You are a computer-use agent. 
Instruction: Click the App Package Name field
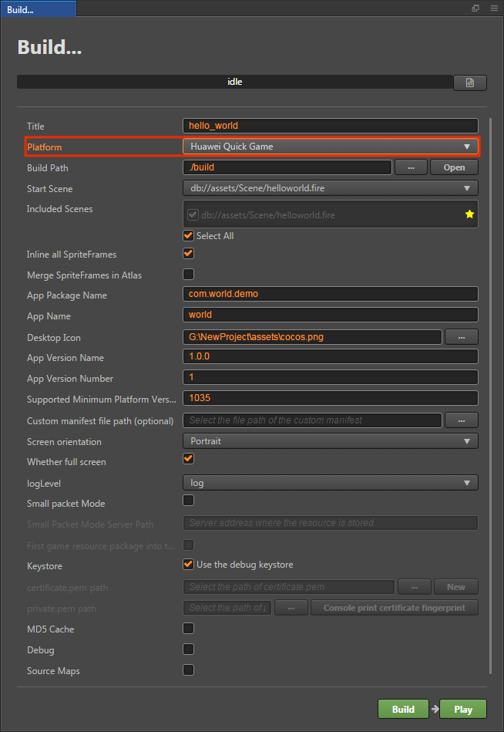coord(331,294)
